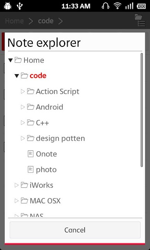The image size is (150, 250).
Task: Open the folder tree icon in header
Action: pos(140,20)
